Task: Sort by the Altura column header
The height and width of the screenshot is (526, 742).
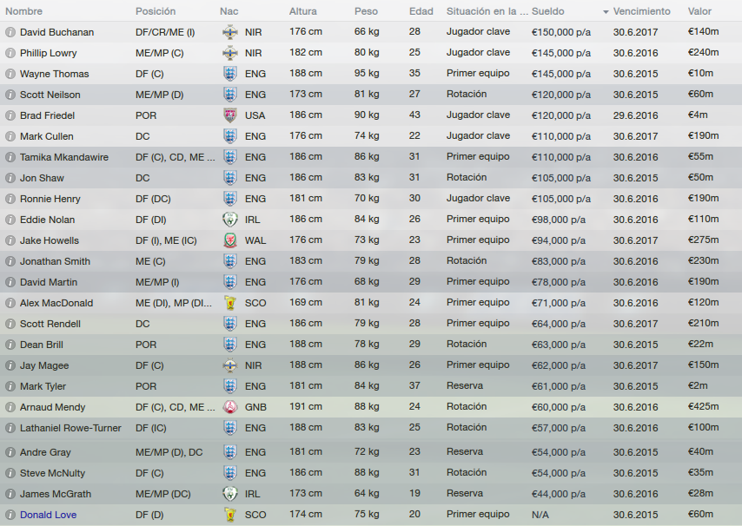Action: 303,11
